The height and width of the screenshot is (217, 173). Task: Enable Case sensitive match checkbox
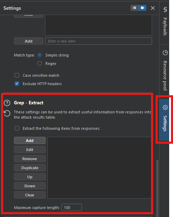coord(17,75)
